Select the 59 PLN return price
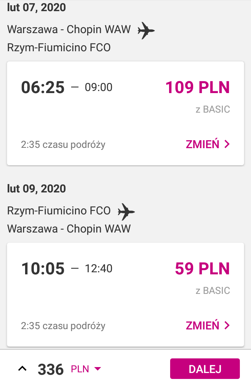This screenshot has width=251, height=388. coord(203,268)
